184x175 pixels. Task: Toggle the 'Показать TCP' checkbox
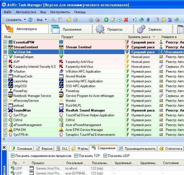(76, 156)
